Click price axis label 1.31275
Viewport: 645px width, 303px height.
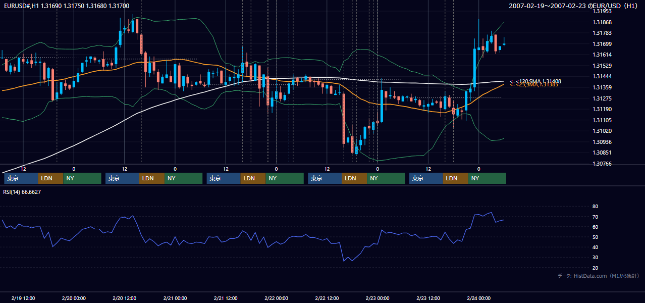click(x=602, y=98)
